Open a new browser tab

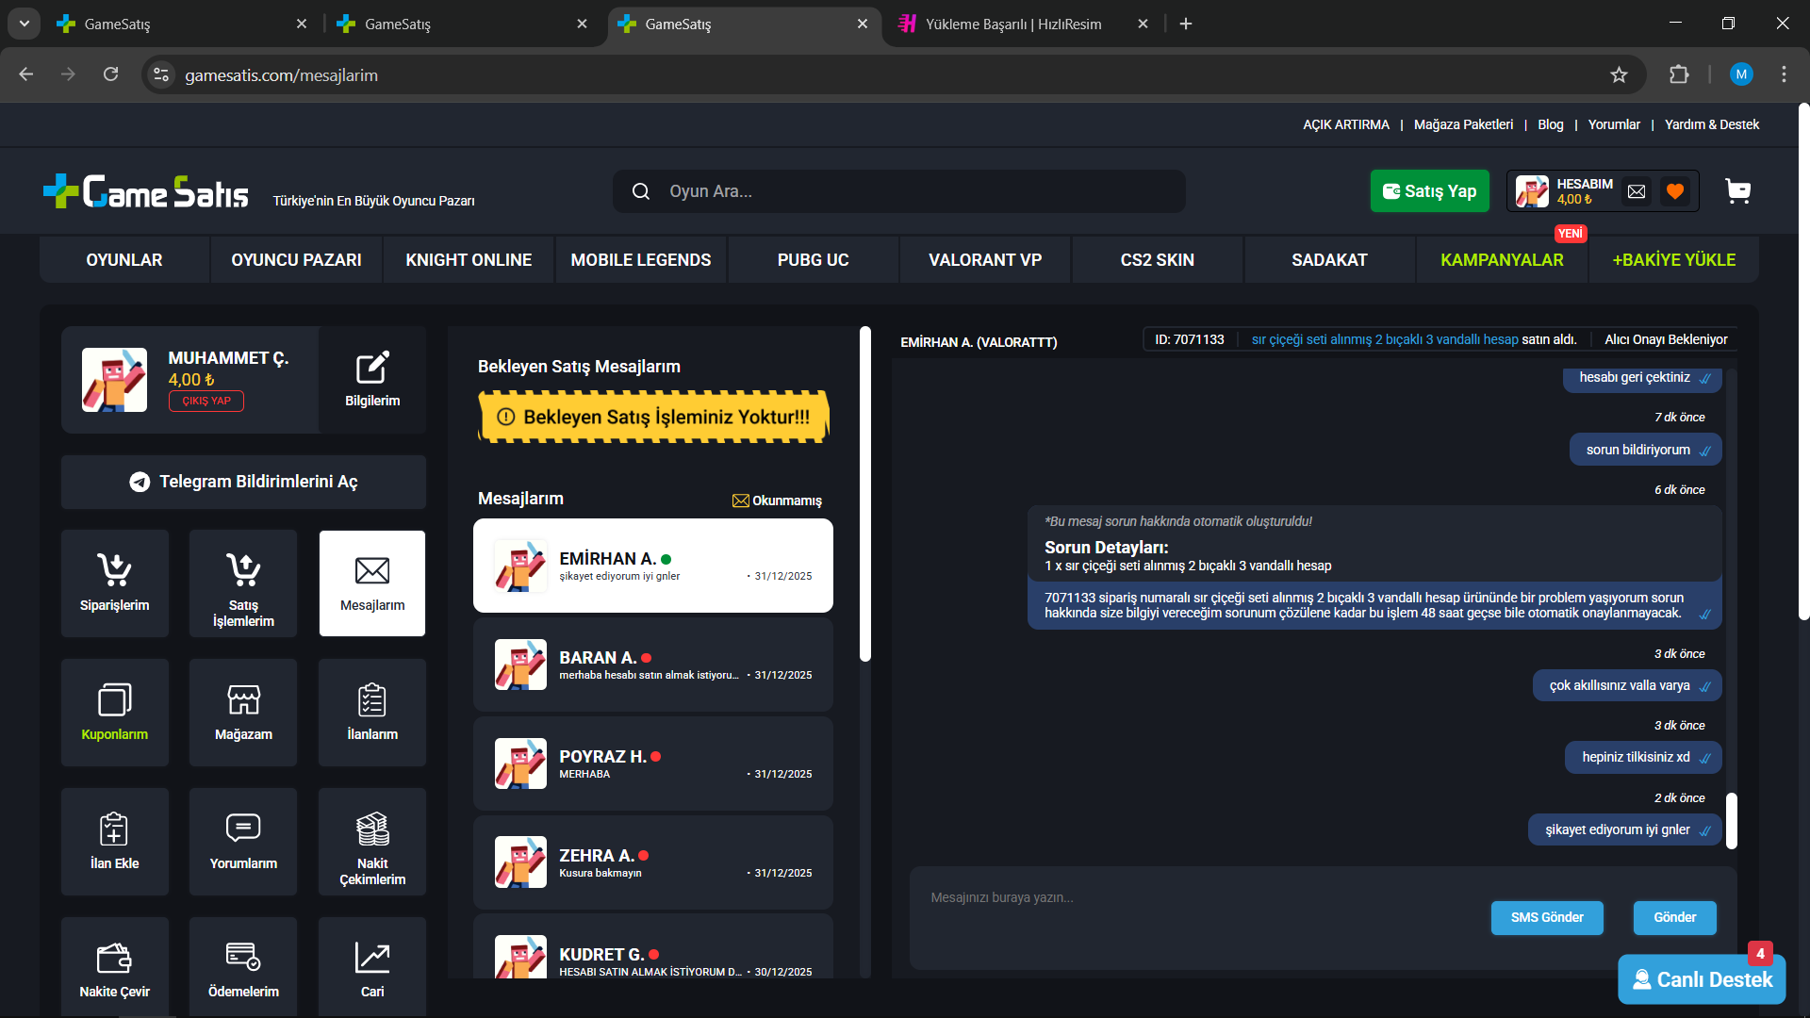(1186, 24)
